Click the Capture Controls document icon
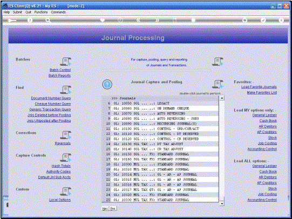The height and width of the screenshot is (219, 292). tap(65, 158)
